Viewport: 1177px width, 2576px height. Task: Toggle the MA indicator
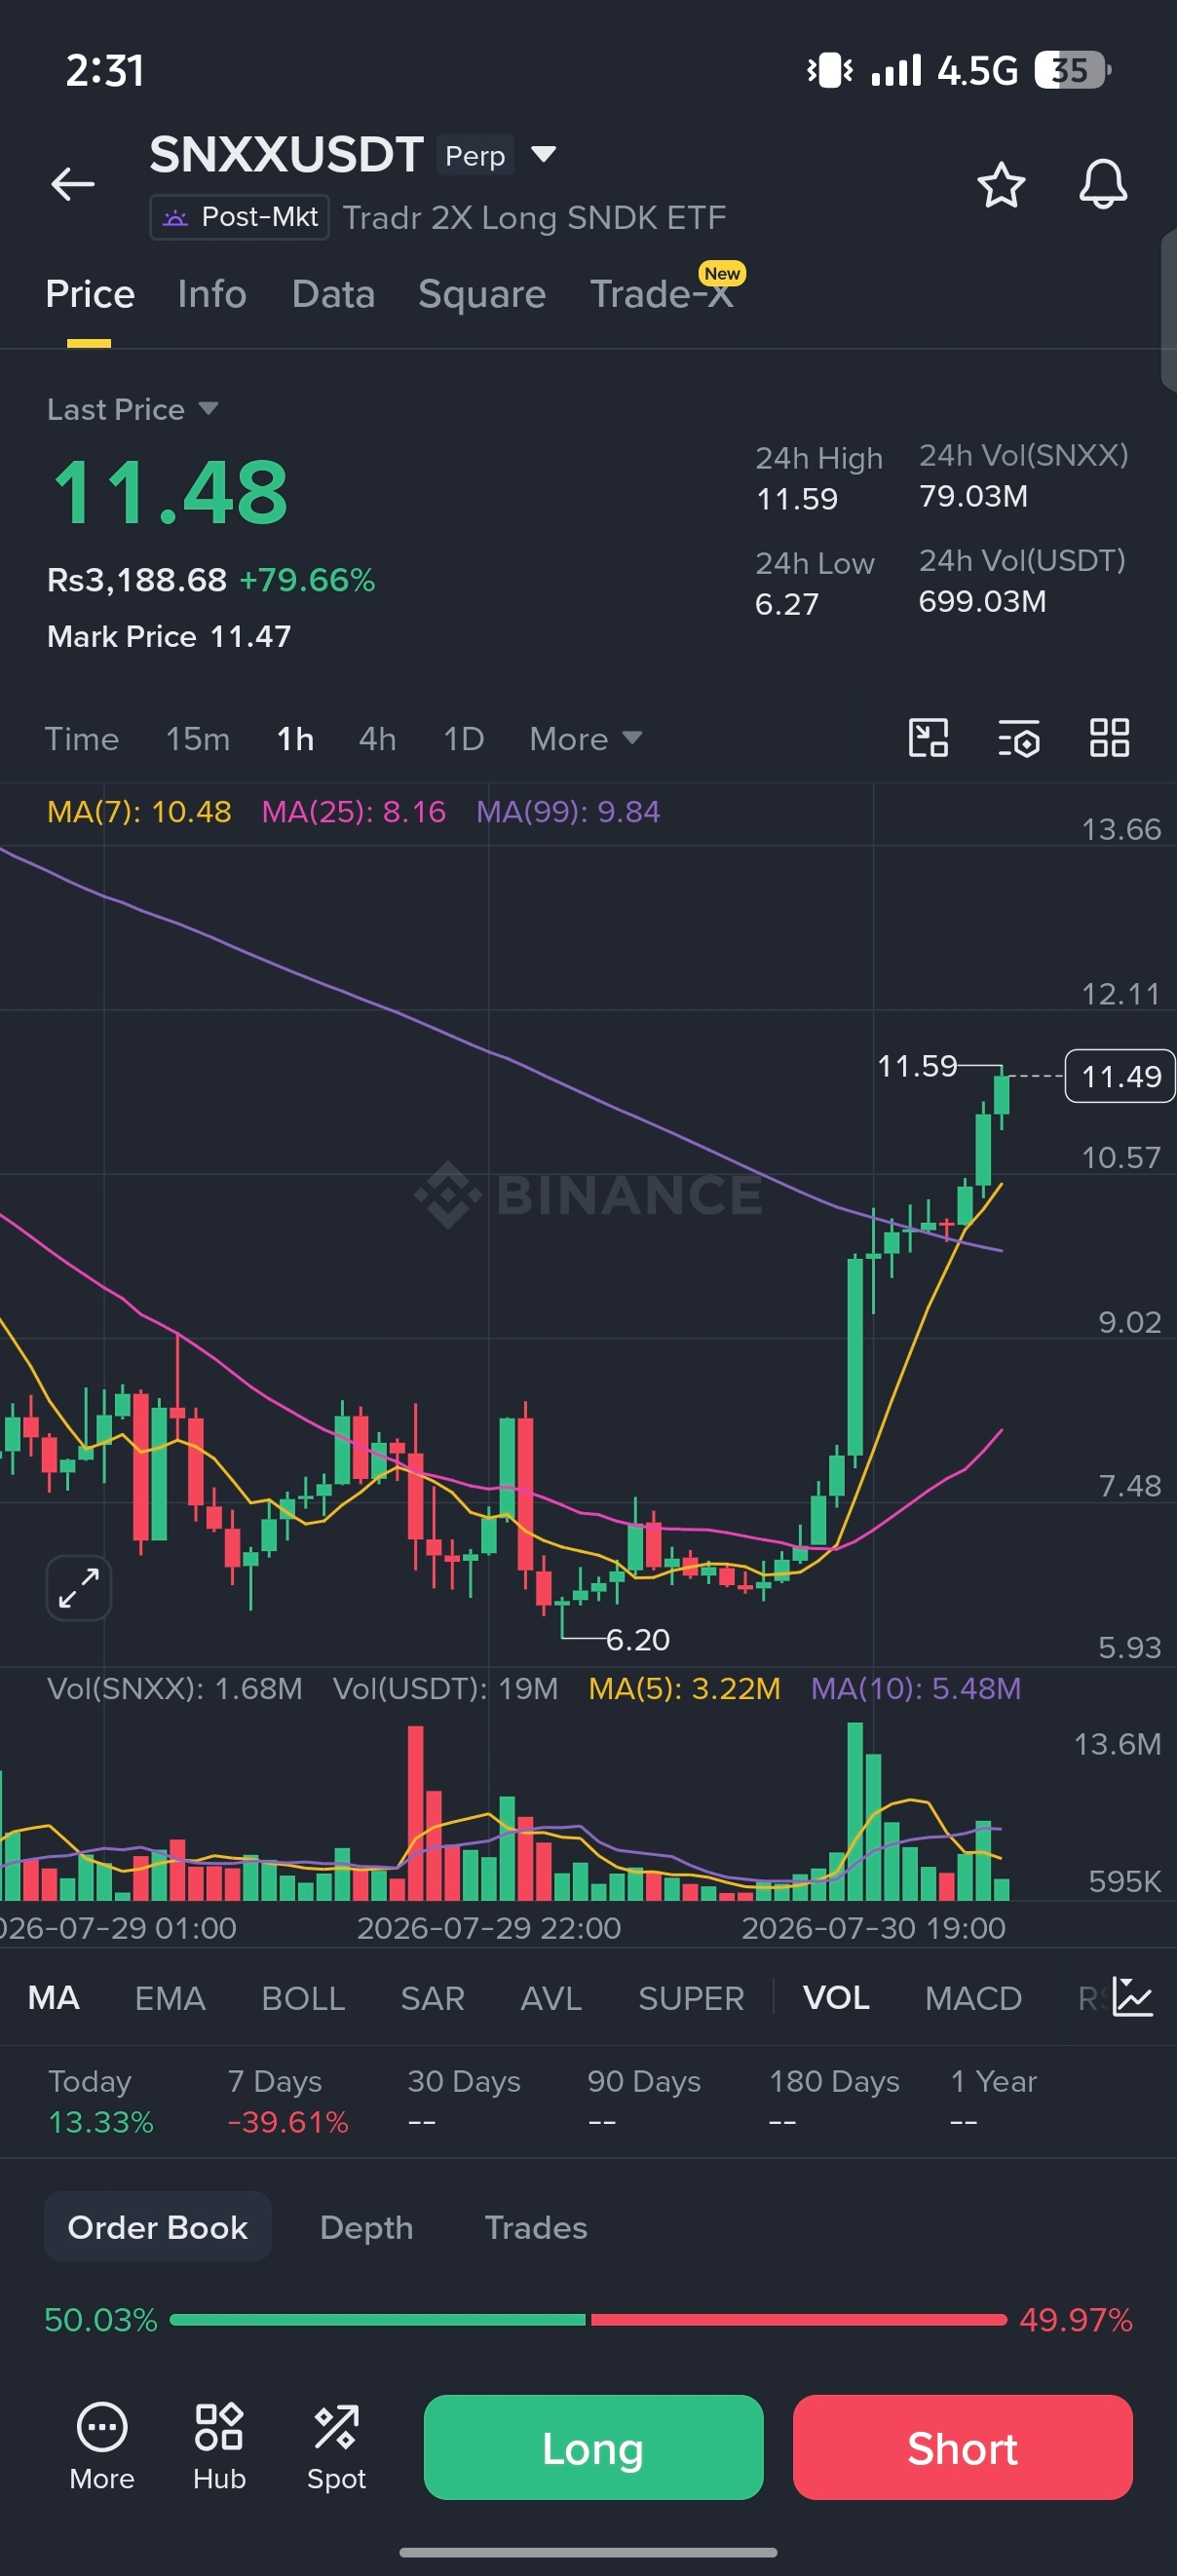[x=54, y=1997]
